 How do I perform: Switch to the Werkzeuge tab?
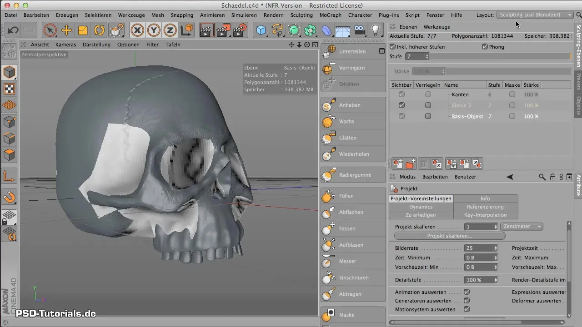pyautogui.click(x=437, y=27)
